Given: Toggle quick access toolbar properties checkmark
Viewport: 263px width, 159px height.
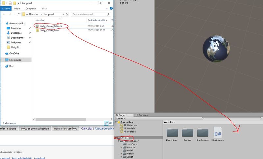Looking at the screenshot, I should [10, 3].
